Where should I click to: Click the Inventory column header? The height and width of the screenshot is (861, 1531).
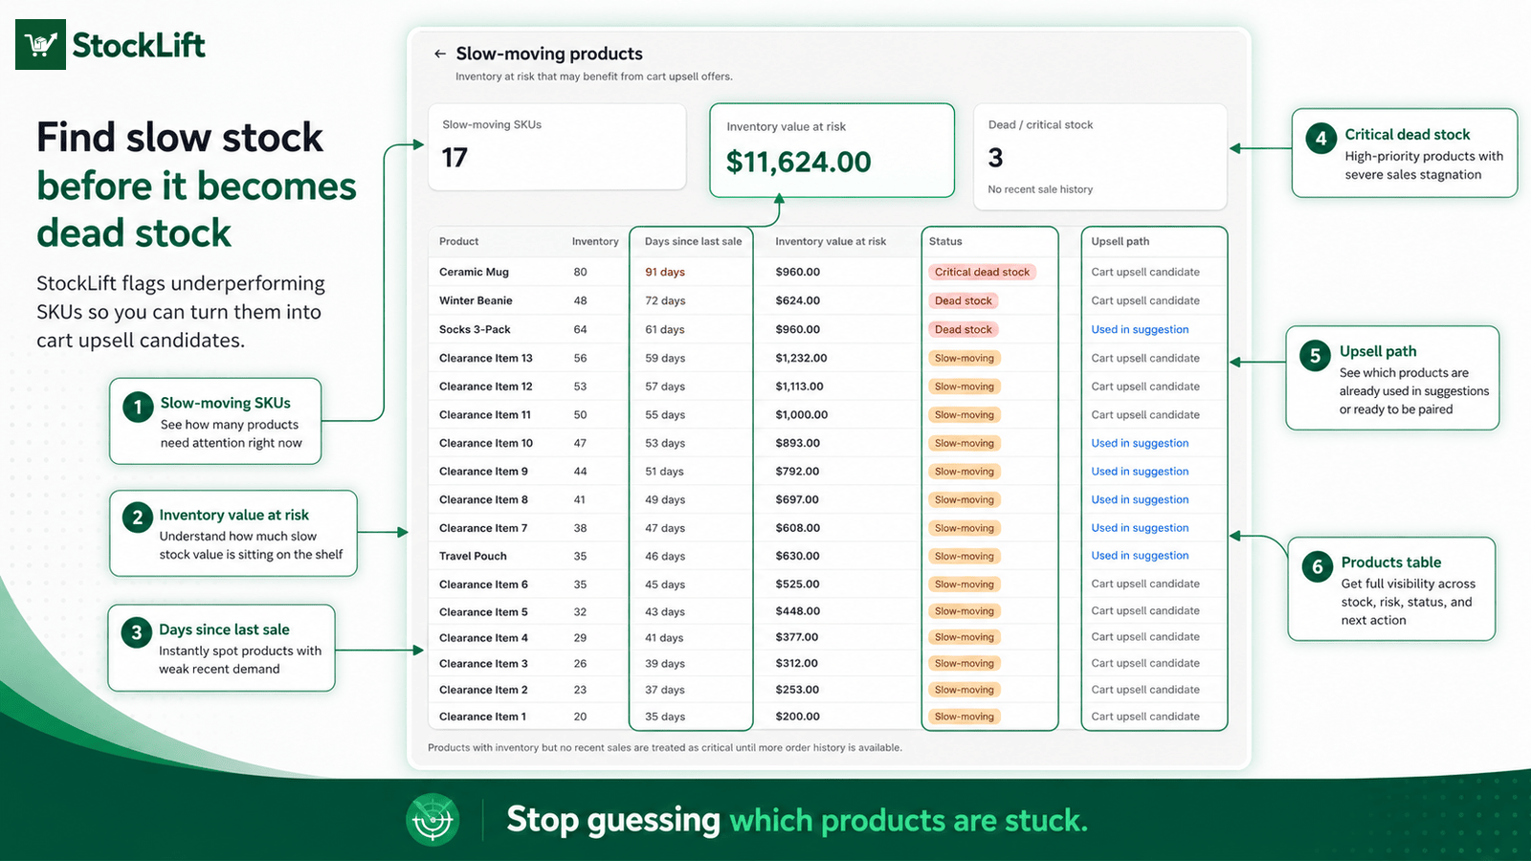(x=595, y=242)
